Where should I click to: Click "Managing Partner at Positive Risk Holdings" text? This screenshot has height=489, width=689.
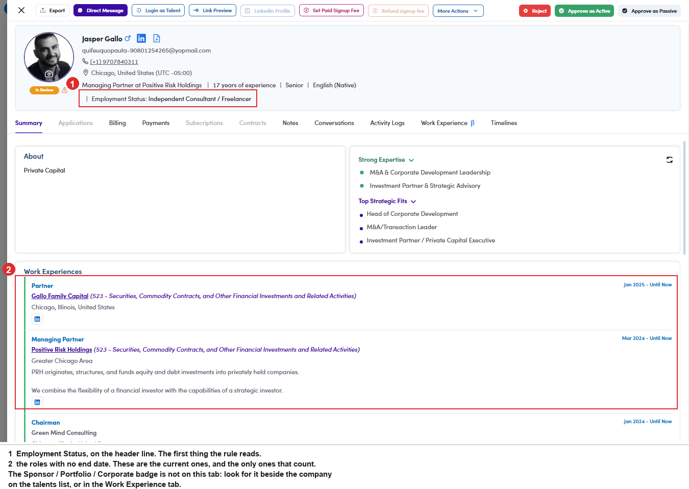point(142,85)
